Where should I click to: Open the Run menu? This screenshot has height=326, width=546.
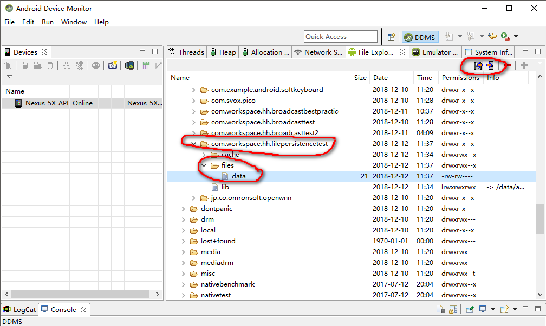[x=48, y=22]
